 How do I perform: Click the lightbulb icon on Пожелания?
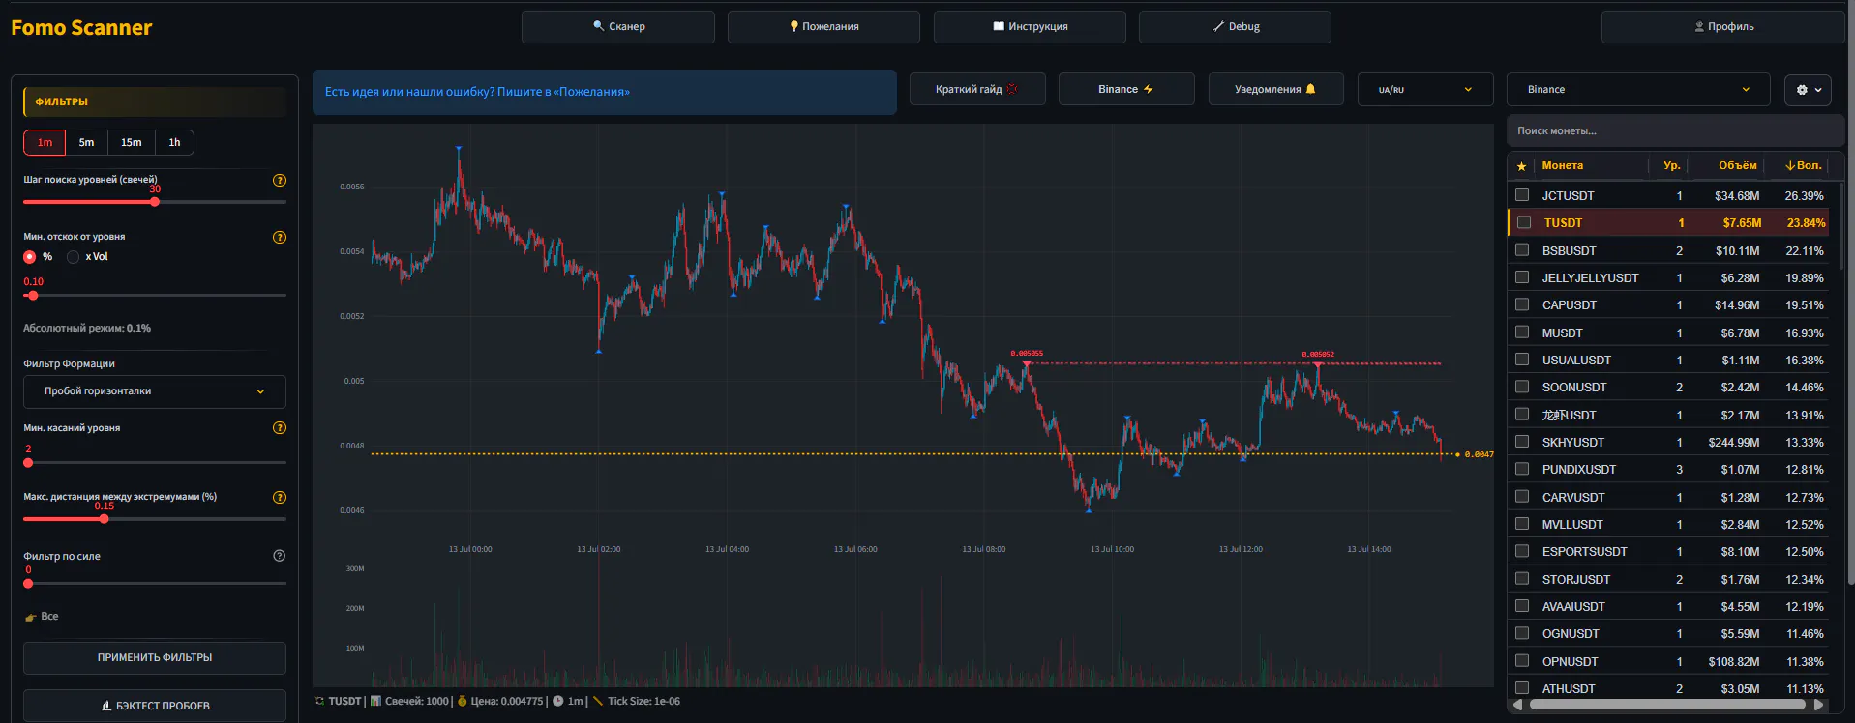click(x=794, y=26)
